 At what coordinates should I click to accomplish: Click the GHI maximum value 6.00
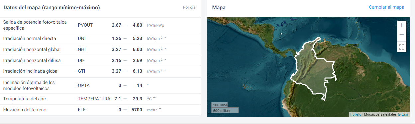pyautogui.click(x=137, y=49)
